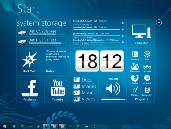Open Google Chrome from the taskbar
This screenshot has width=171, height=129.
tap(38, 126)
